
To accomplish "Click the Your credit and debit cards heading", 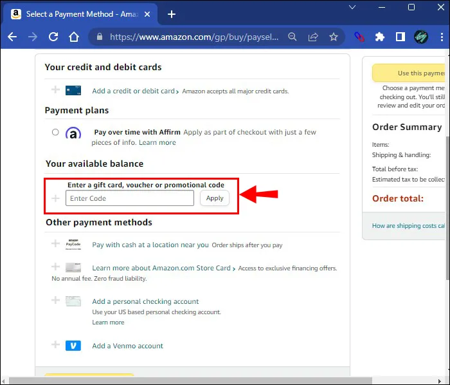I will click(103, 67).
